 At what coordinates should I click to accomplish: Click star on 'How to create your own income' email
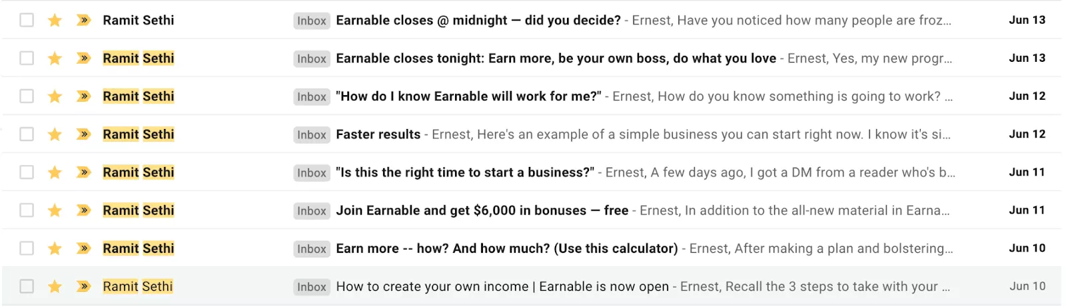tap(55, 287)
